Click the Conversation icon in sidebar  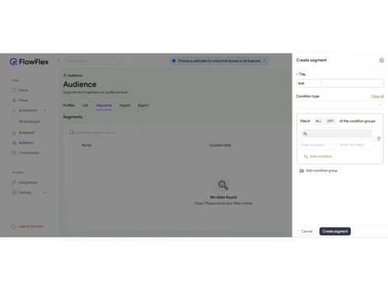(14, 153)
